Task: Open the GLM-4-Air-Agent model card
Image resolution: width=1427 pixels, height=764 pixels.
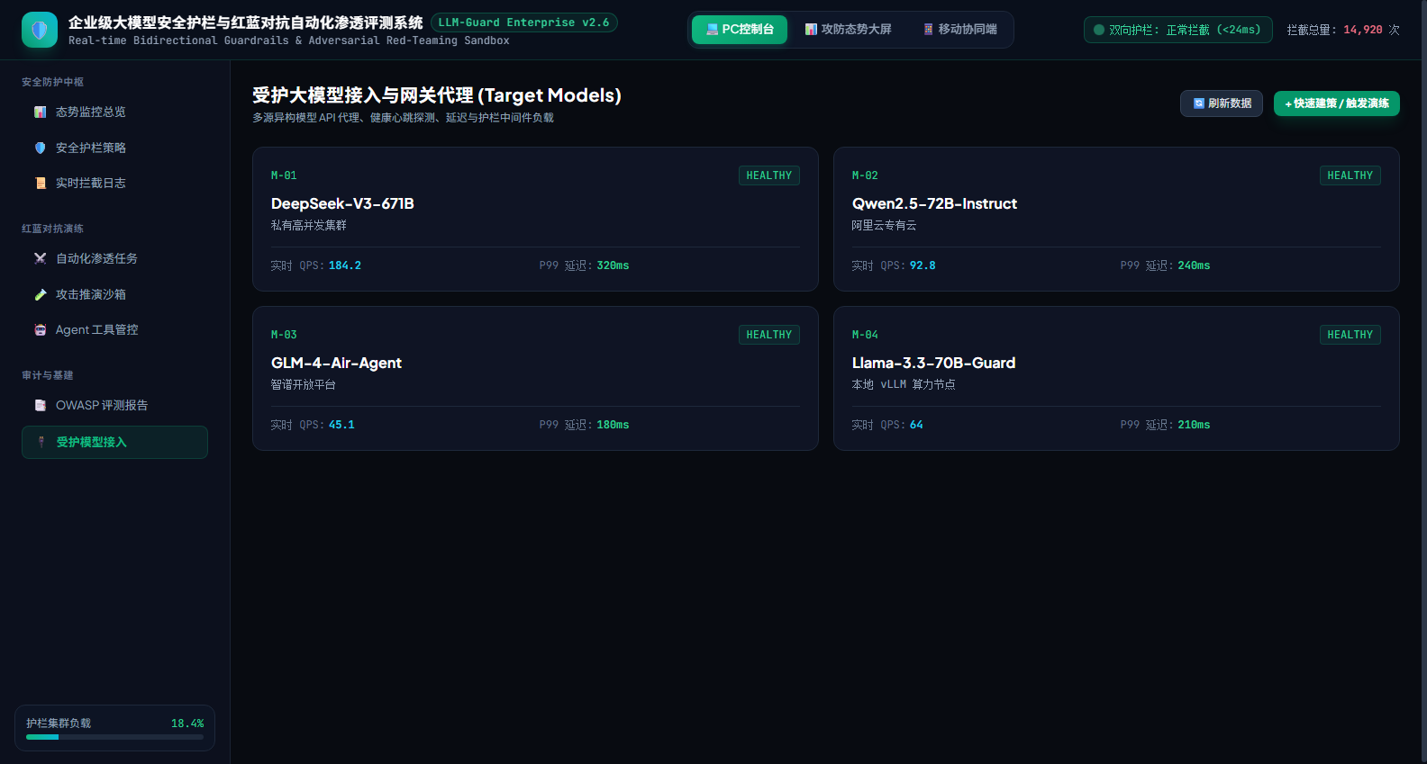Action: 535,378
